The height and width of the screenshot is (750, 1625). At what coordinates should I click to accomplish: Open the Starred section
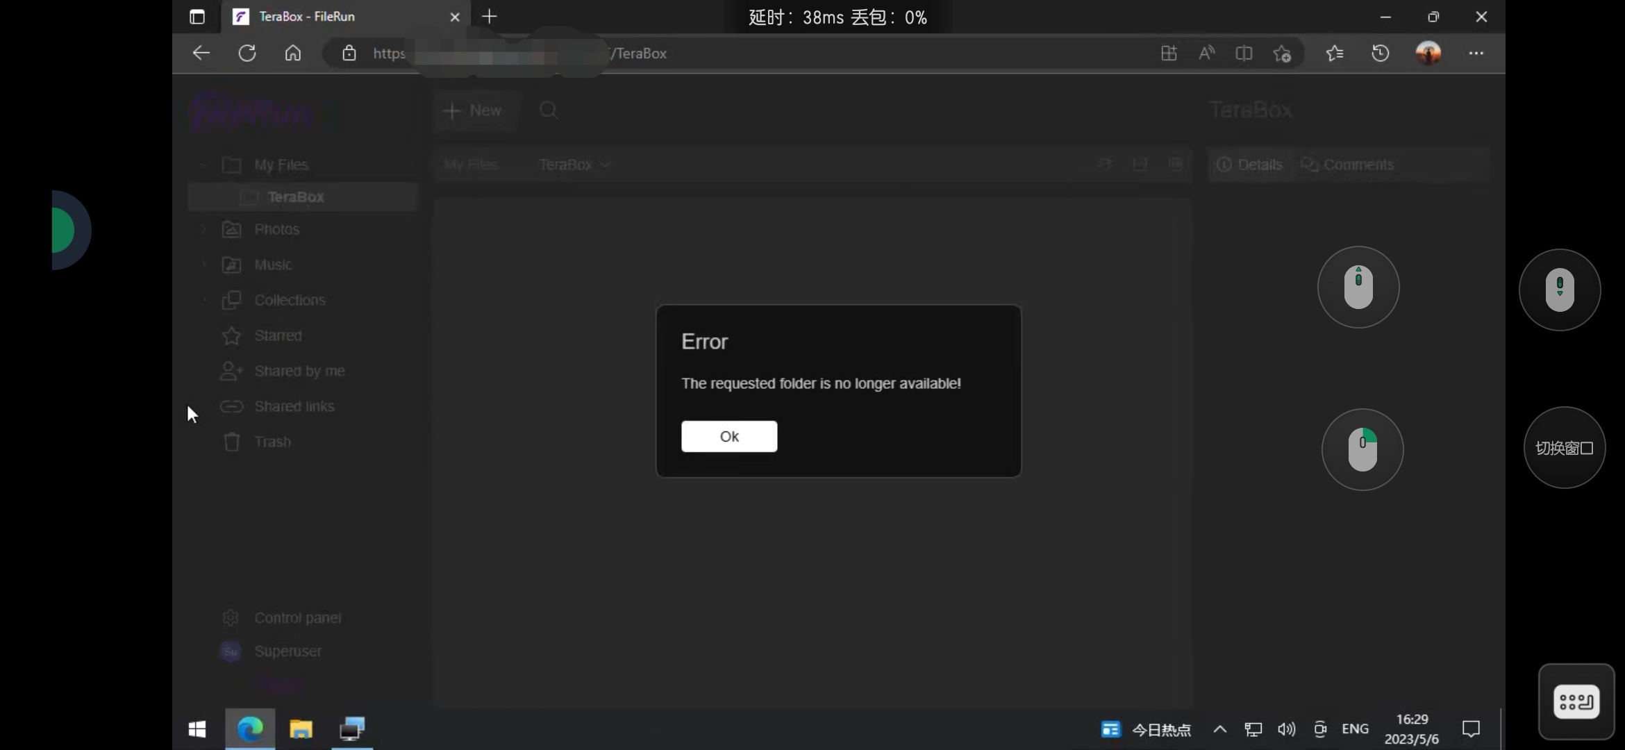[278, 335]
